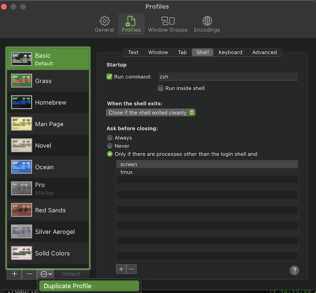Toggle the Run command checkbox
The image size is (316, 293).
[109, 77]
